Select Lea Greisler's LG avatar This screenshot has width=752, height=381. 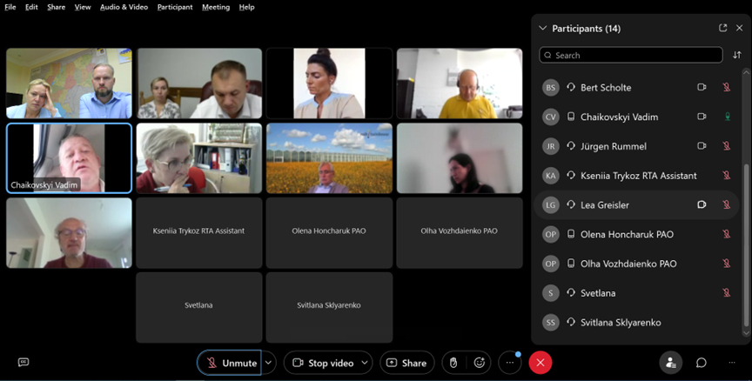[x=551, y=204]
